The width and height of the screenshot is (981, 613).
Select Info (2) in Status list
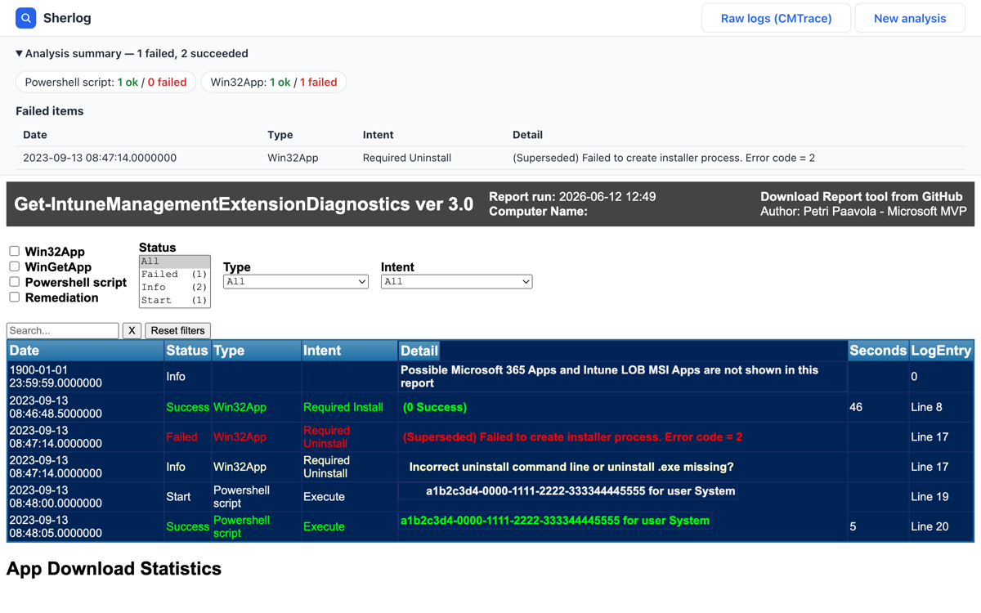(174, 288)
